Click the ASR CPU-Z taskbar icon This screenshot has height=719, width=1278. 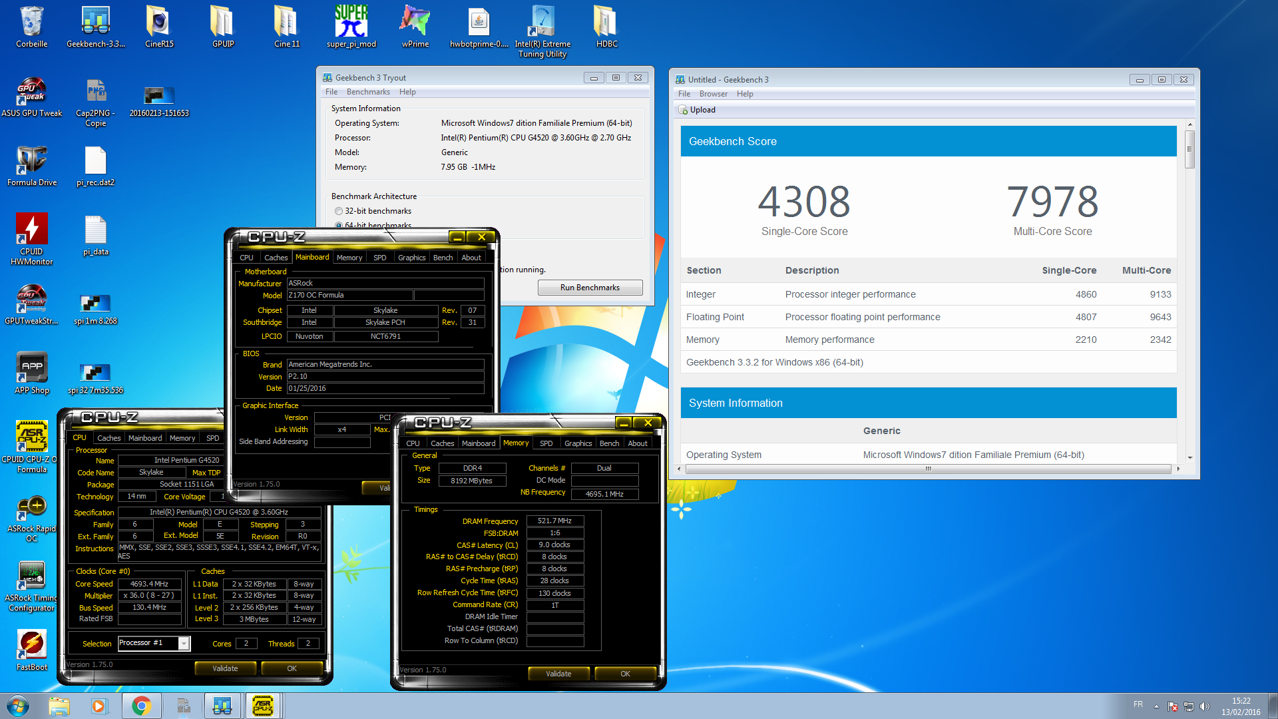(x=263, y=706)
